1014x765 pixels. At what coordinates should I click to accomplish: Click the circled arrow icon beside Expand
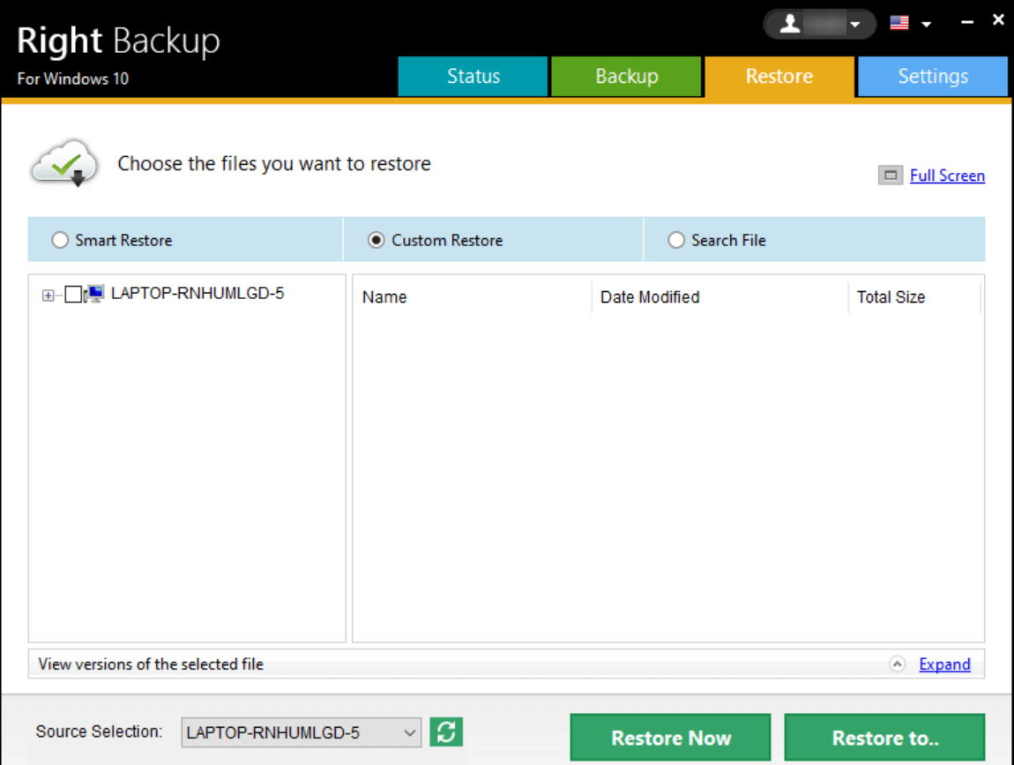click(x=898, y=664)
